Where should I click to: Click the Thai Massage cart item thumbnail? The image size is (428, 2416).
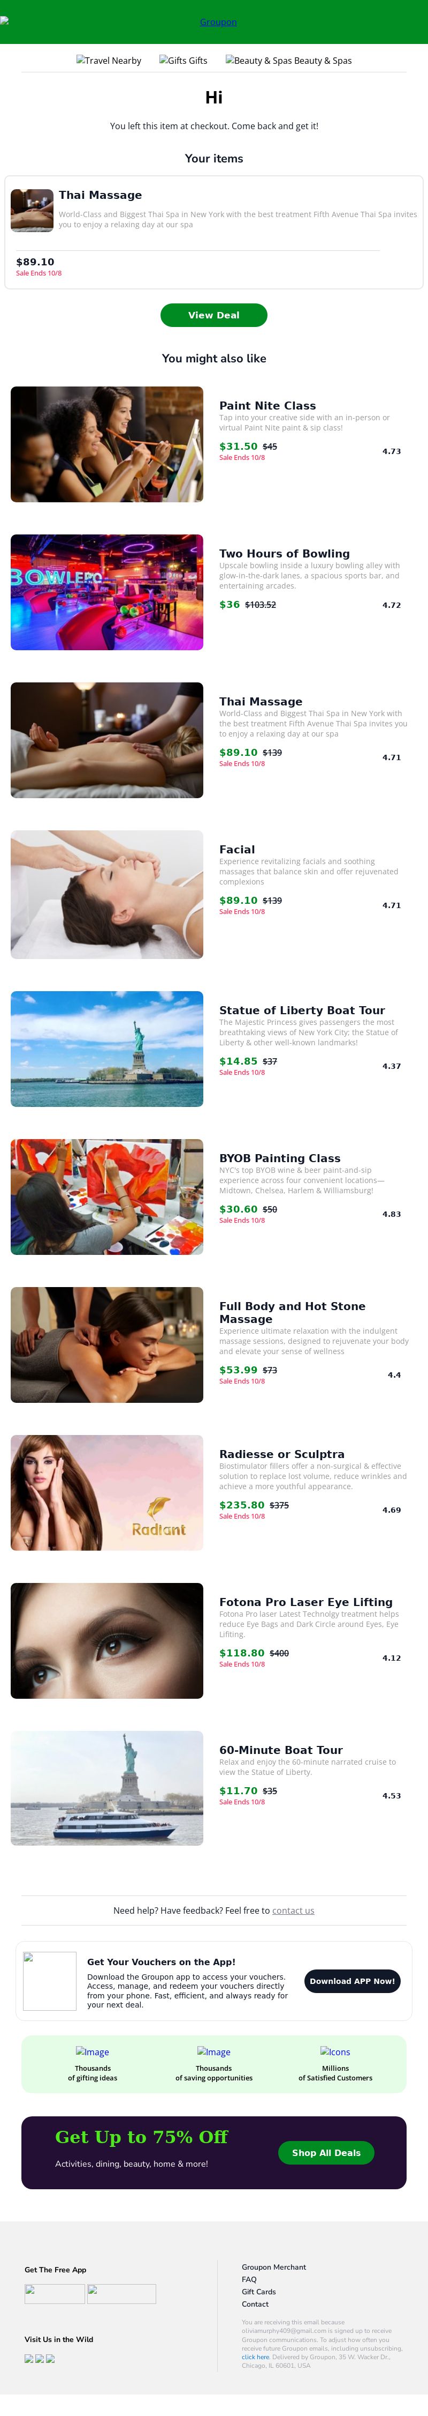pos(32,210)
